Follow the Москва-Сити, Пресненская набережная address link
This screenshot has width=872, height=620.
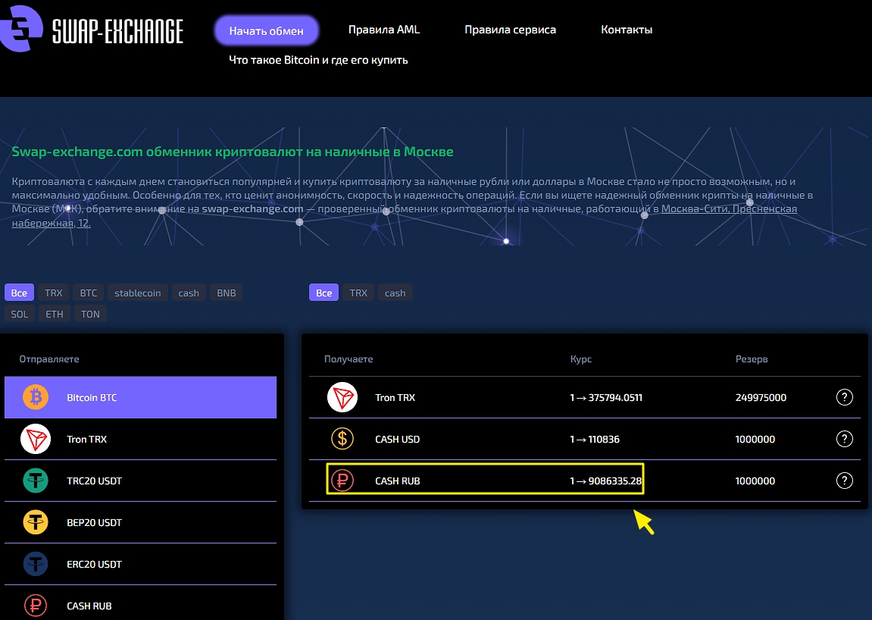tap(729, 208)
